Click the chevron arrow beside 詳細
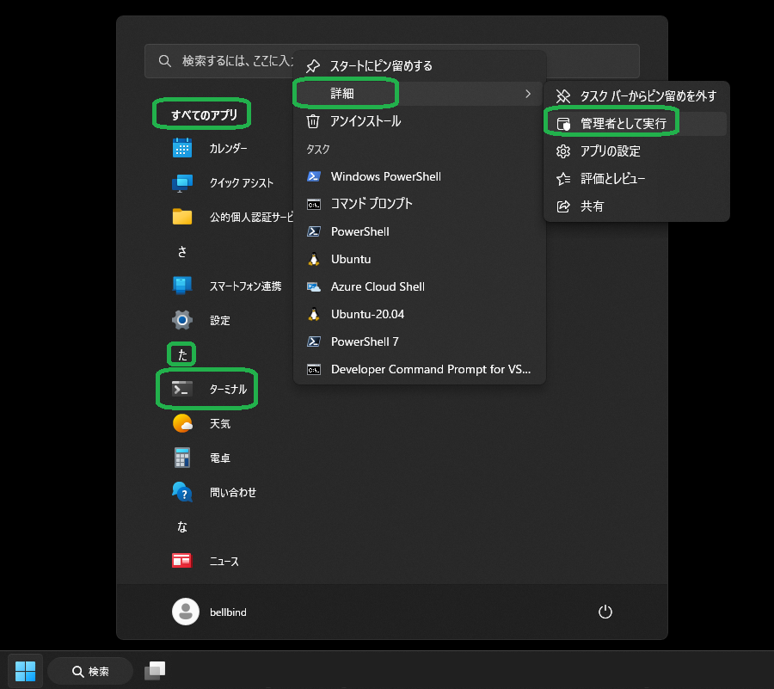Image resolution: width=774 pixels, height=689 pixels. 528,93
